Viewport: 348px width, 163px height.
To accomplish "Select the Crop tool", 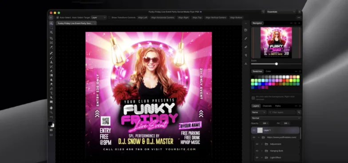I will click(x=51, y=38).
